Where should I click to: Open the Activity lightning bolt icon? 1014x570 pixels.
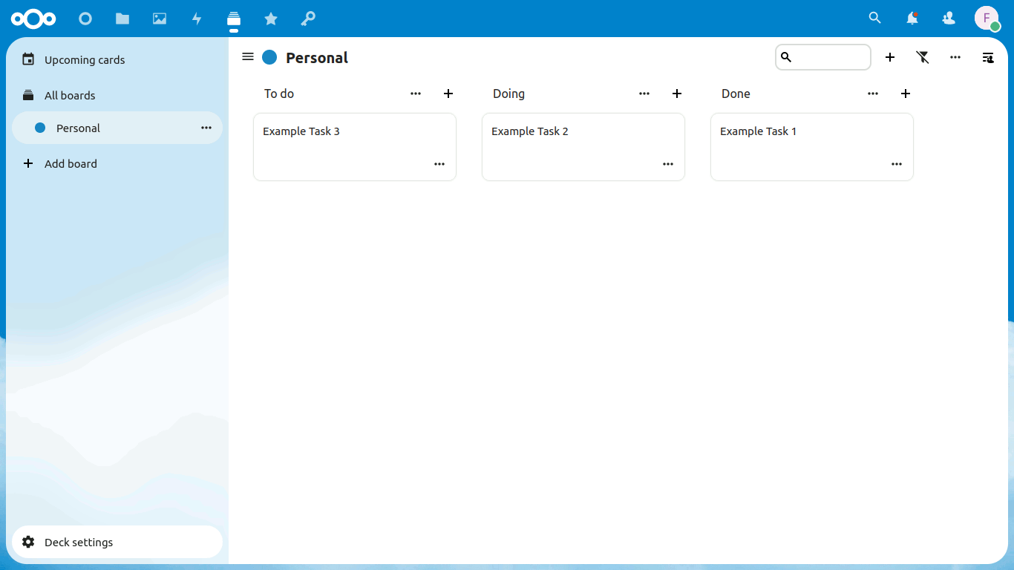pos(197,19)
